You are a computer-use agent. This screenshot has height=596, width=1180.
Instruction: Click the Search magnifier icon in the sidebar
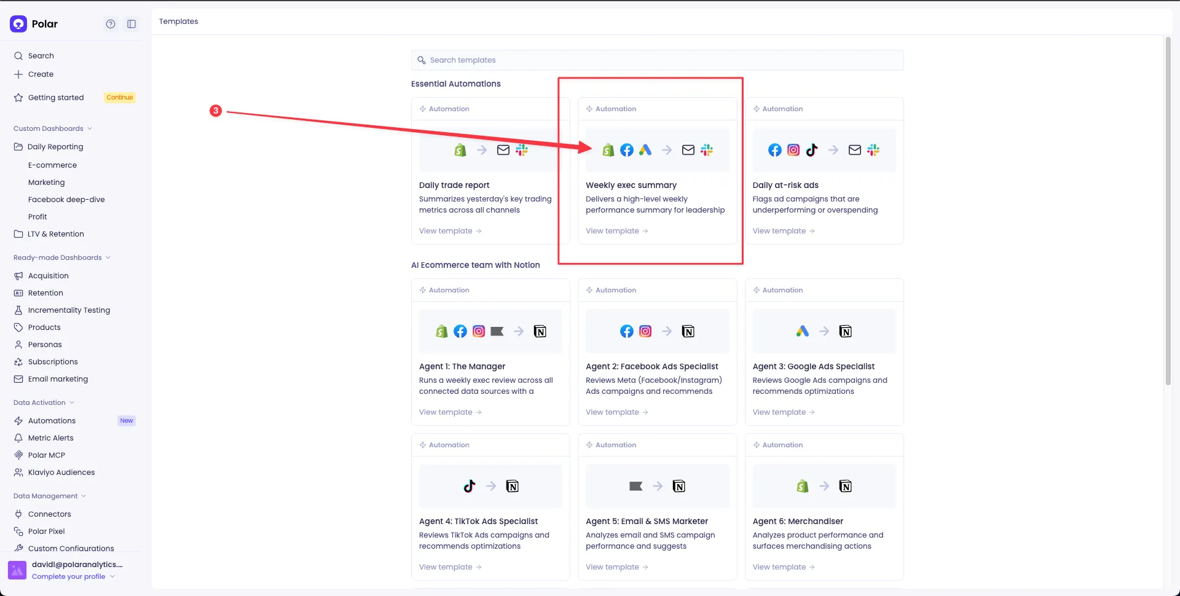pyautogui.click(x=18, y=56)
